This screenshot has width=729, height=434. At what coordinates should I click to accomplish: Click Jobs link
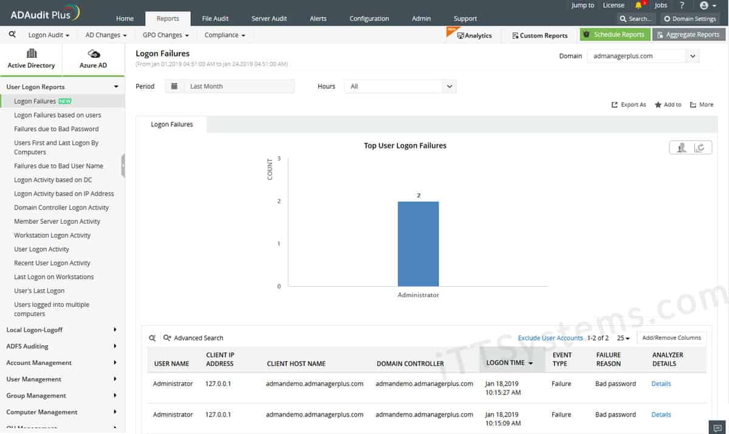(x=661, y=5)
